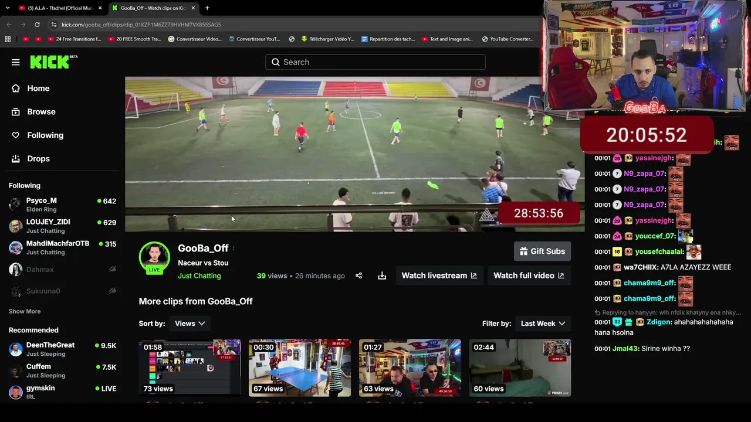Click Watch livestream button
Screen dimensions: 751x422
point(439,275)
